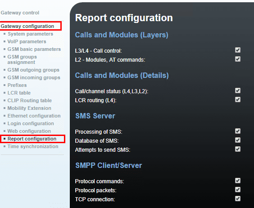Image resolution: width=254 pixels, height=208 pixels.
Task: Open GSM groups assignment page
Action: [x=22, y=59]
